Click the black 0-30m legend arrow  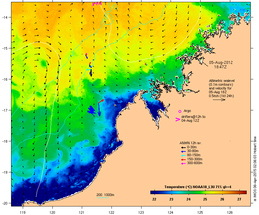pyautogui.click(x=183, y=148)
